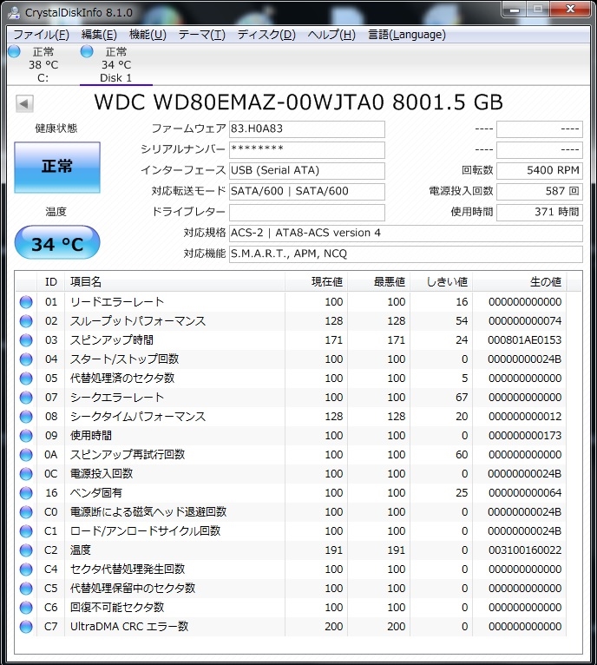
Task: Select the 電源断による磁気ヘッド退避回数 attribute name
Action: pos(148,512)
